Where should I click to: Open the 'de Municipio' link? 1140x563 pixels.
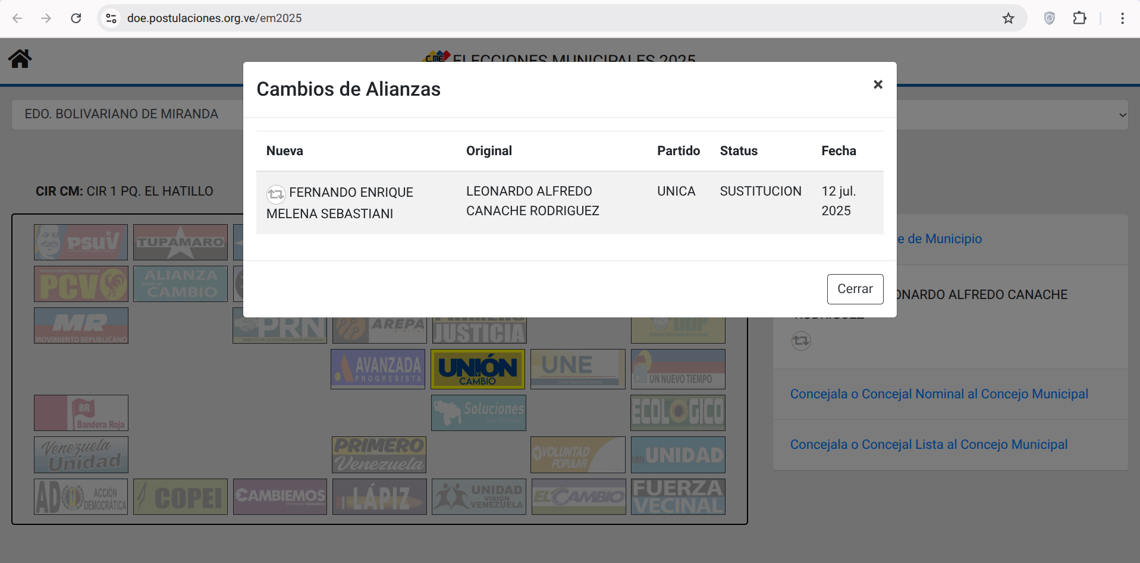pyautogui.click(x=940, y=239)
